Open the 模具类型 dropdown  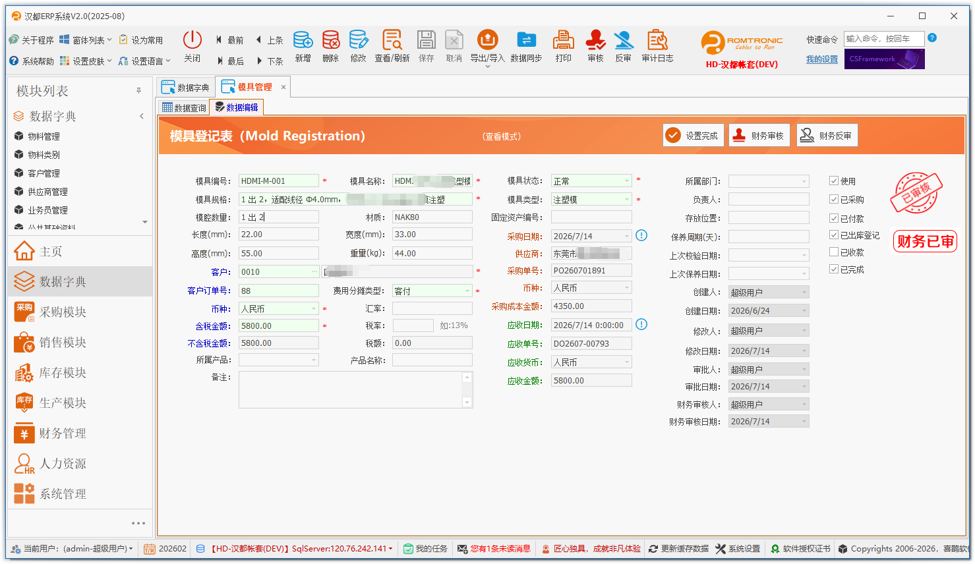click(626, 199)
